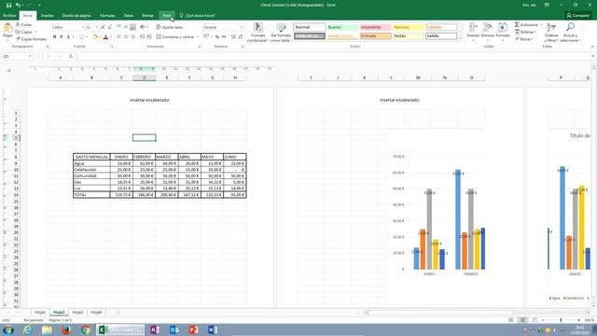Viewport: 597px width, 336px height.
Task: Increase the decimal places
Action: [x=233, y=37]
